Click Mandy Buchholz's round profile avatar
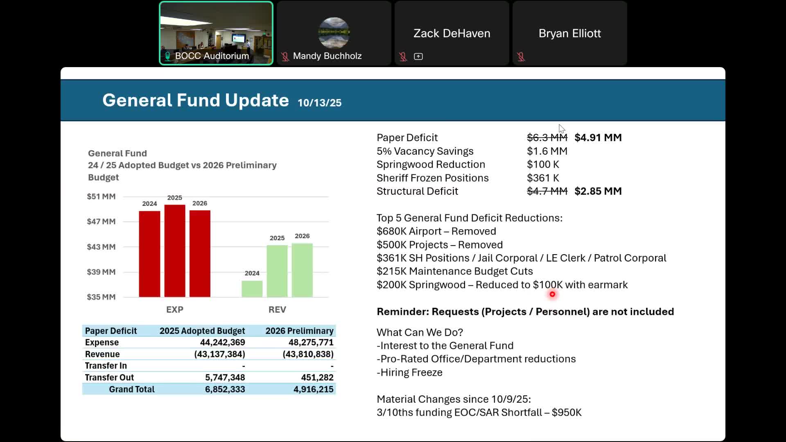Image resolution: width=786 pixels, height=442 pixels. 334,33
